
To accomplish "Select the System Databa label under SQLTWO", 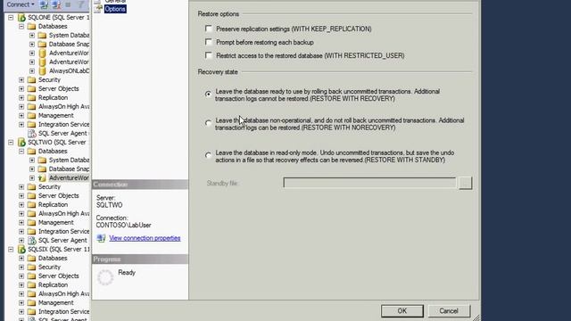I will point(70,160).
